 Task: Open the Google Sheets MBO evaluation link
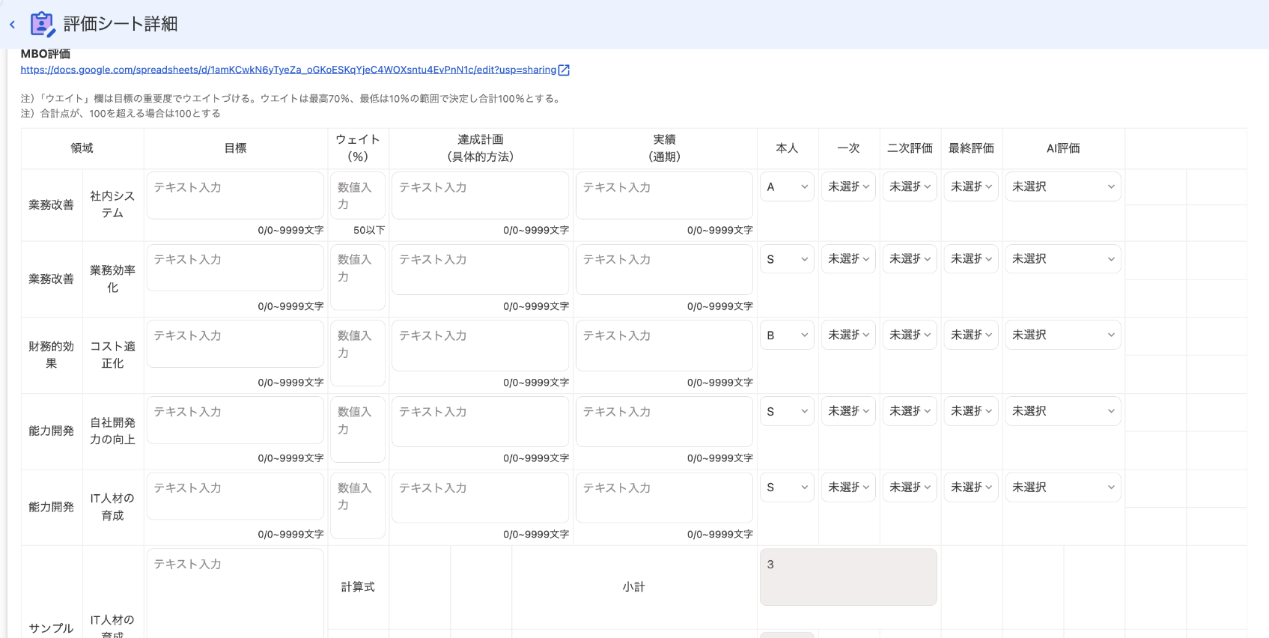click(288, 70)
